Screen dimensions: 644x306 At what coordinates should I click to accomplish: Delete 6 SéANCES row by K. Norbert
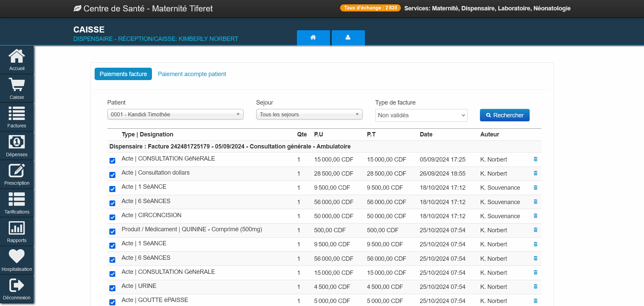coord(535,258)
